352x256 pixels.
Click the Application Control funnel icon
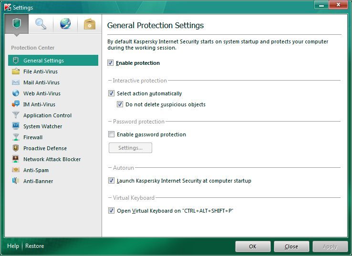[16, 115]
